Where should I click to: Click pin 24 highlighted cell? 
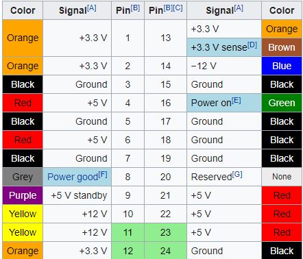pos(165,251)
